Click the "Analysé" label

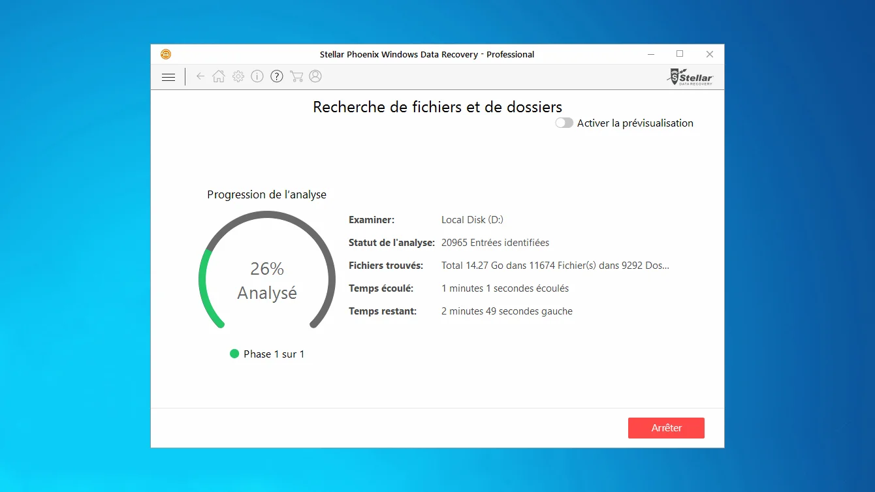pos(267,293)
